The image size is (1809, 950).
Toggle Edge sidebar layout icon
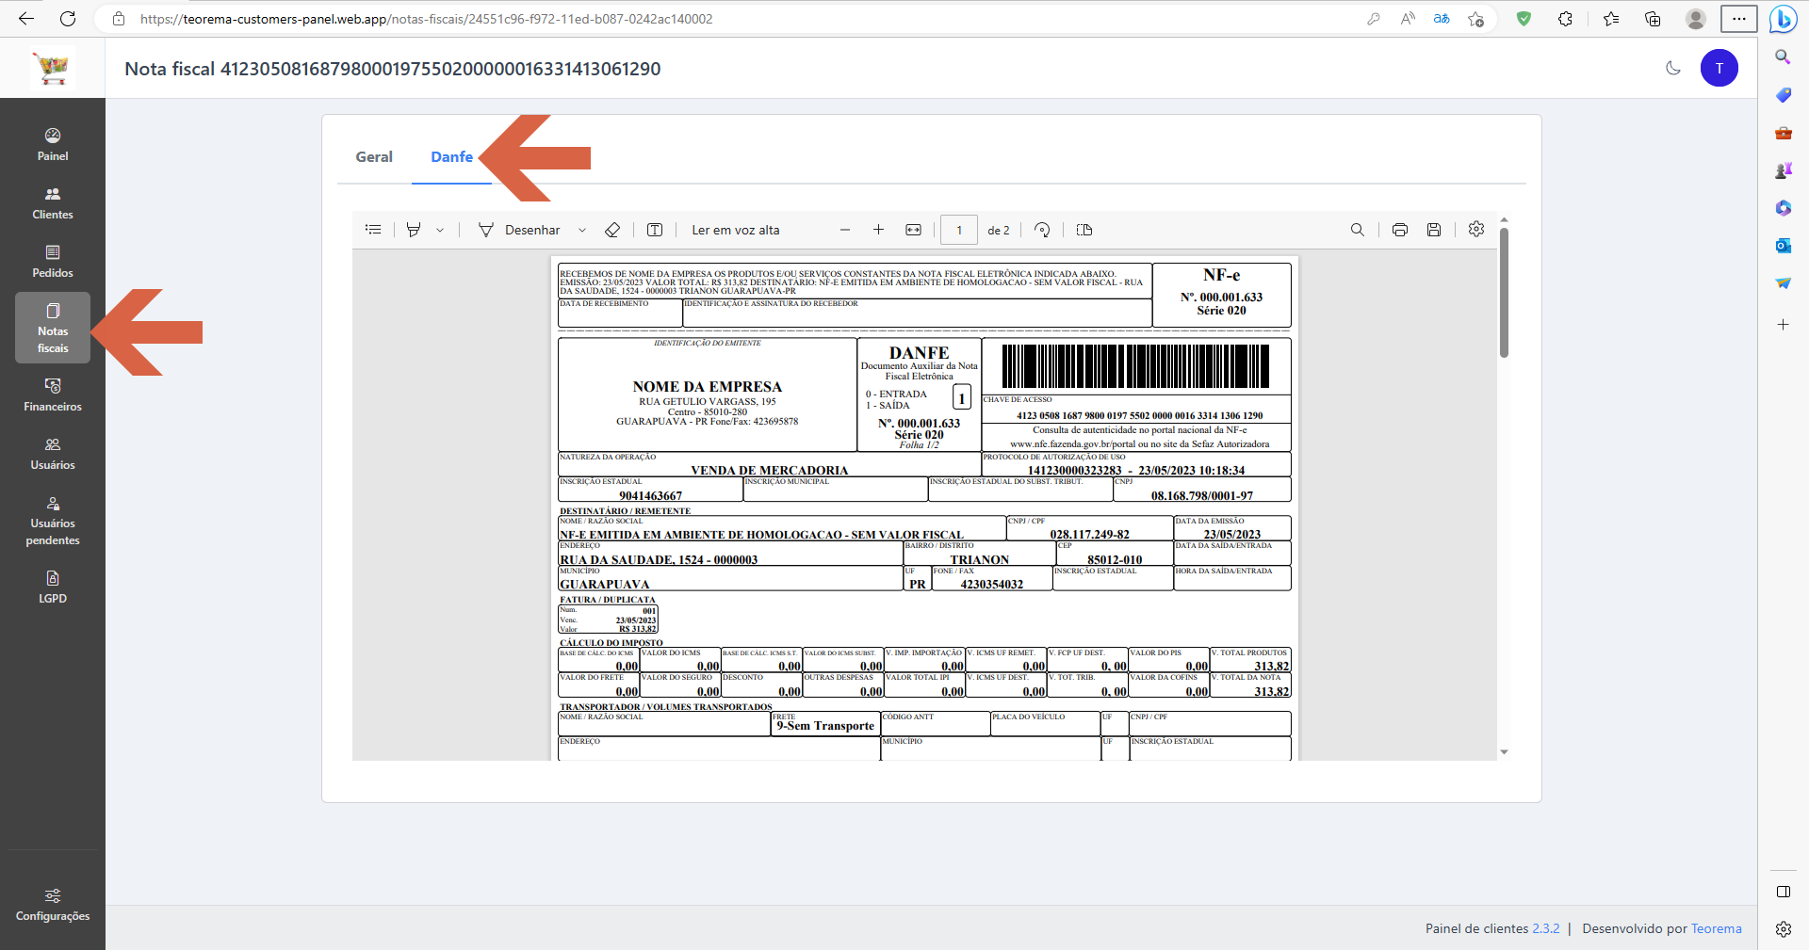point(1783,892)
